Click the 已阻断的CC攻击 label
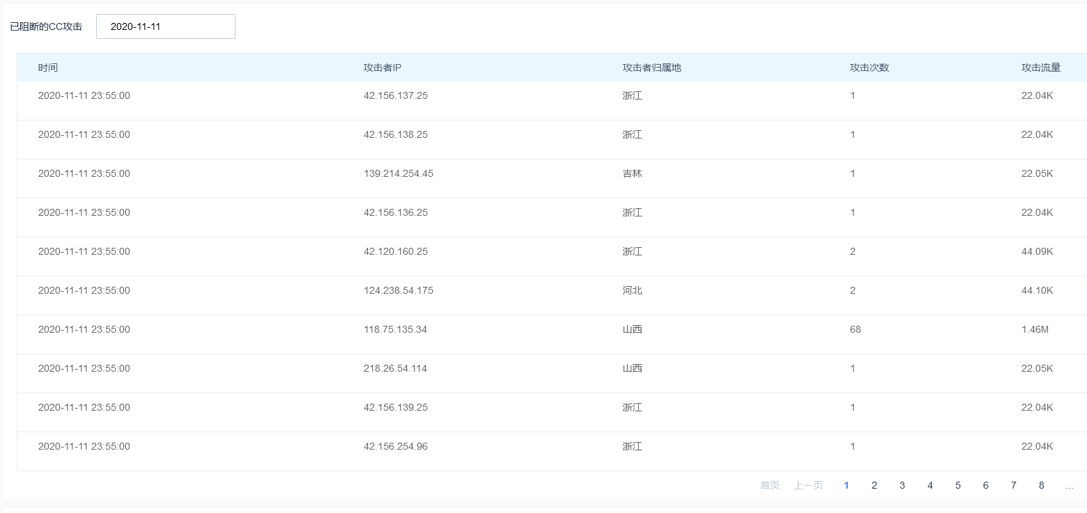 pos(46,26)
